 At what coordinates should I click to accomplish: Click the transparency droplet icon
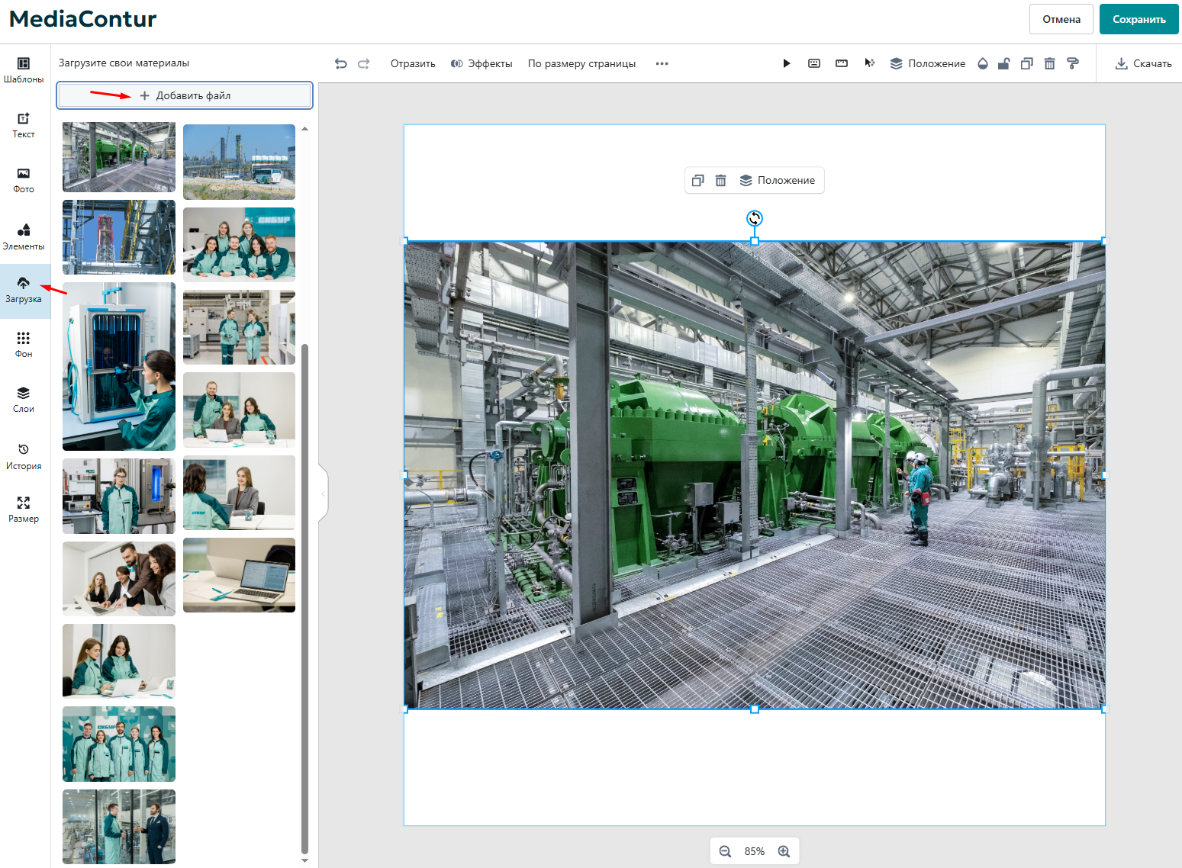coord(983,63)
